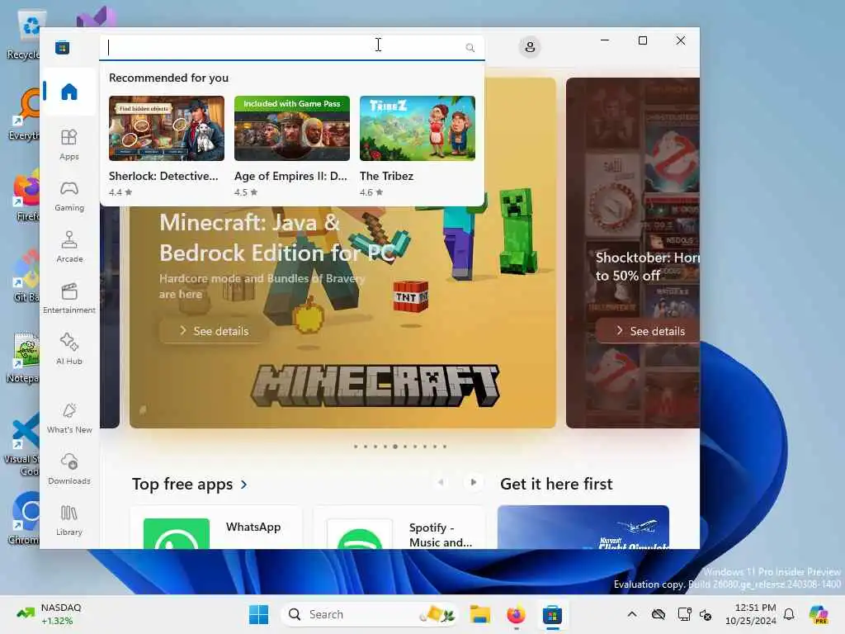
Task: Select the first carousel page dot
Action: [x=355, y=447]
